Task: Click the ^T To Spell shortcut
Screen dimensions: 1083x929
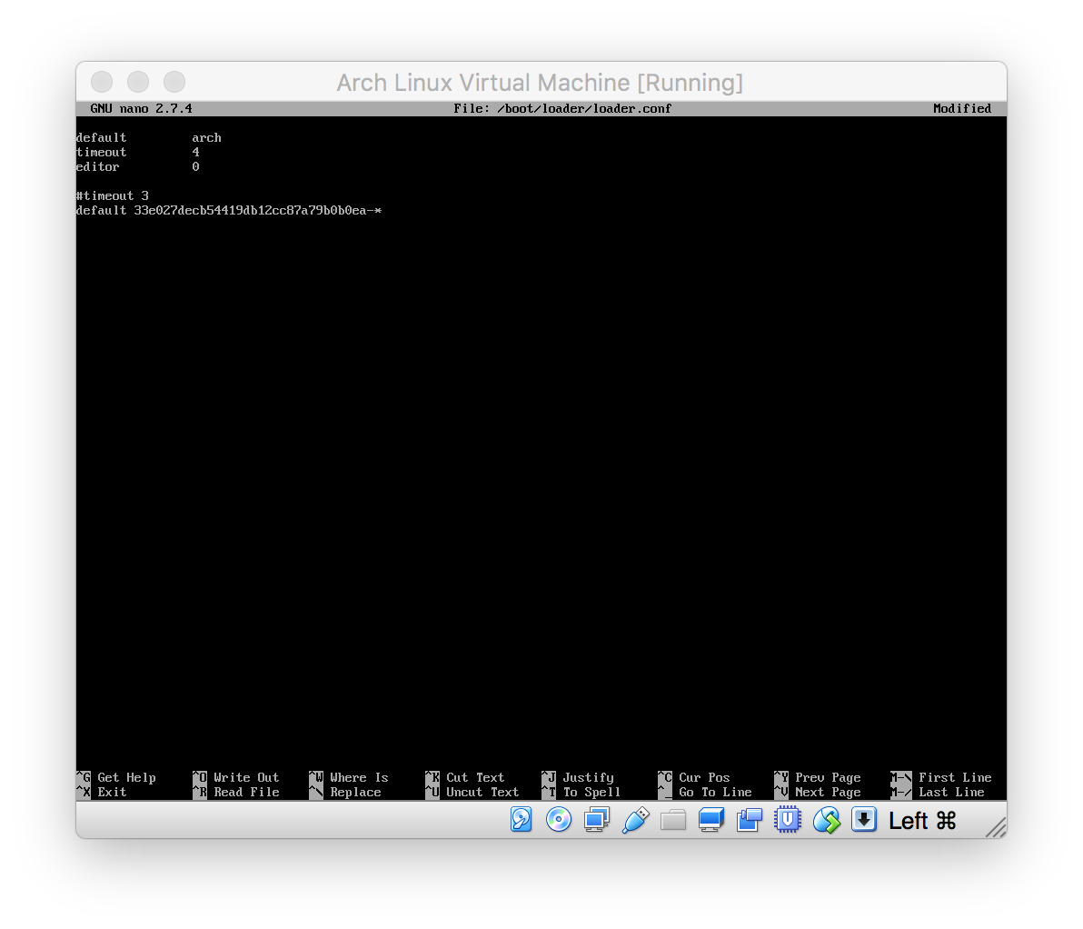Action: [581, 792]
